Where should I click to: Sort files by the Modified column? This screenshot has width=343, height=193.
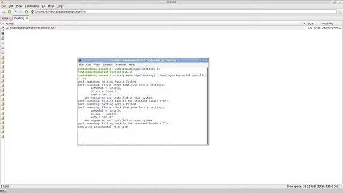(327, 24)
